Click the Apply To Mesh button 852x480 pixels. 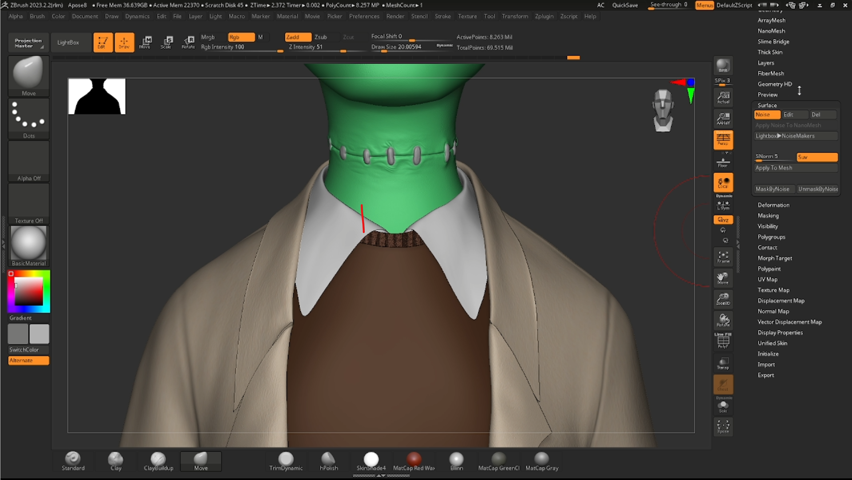coord(773,168)
